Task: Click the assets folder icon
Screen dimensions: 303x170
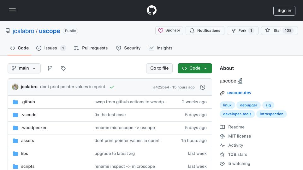Action: [15, 141]
